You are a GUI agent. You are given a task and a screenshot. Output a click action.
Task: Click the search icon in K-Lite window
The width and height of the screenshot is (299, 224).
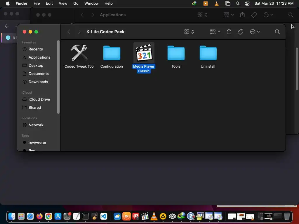[277, 32]
